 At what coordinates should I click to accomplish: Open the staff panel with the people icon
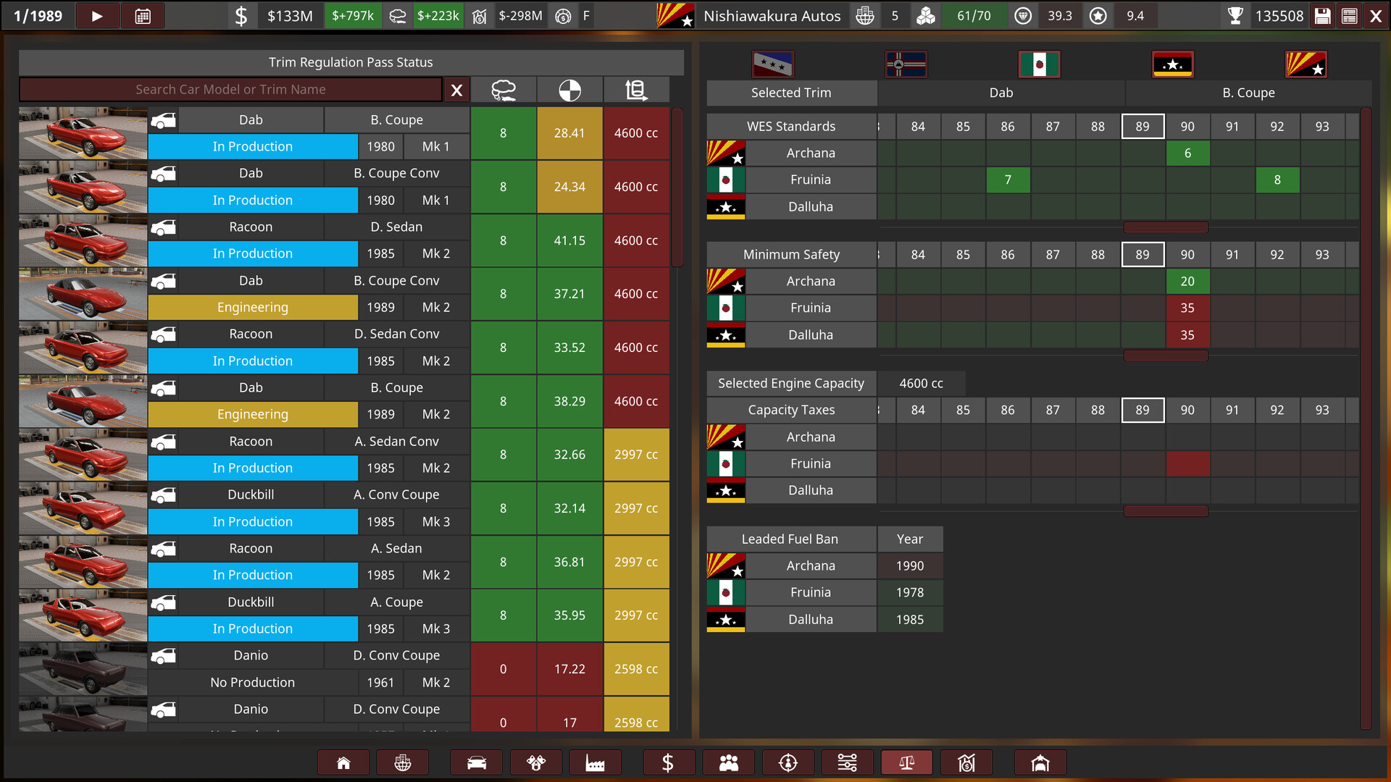[x=728, y=762]
